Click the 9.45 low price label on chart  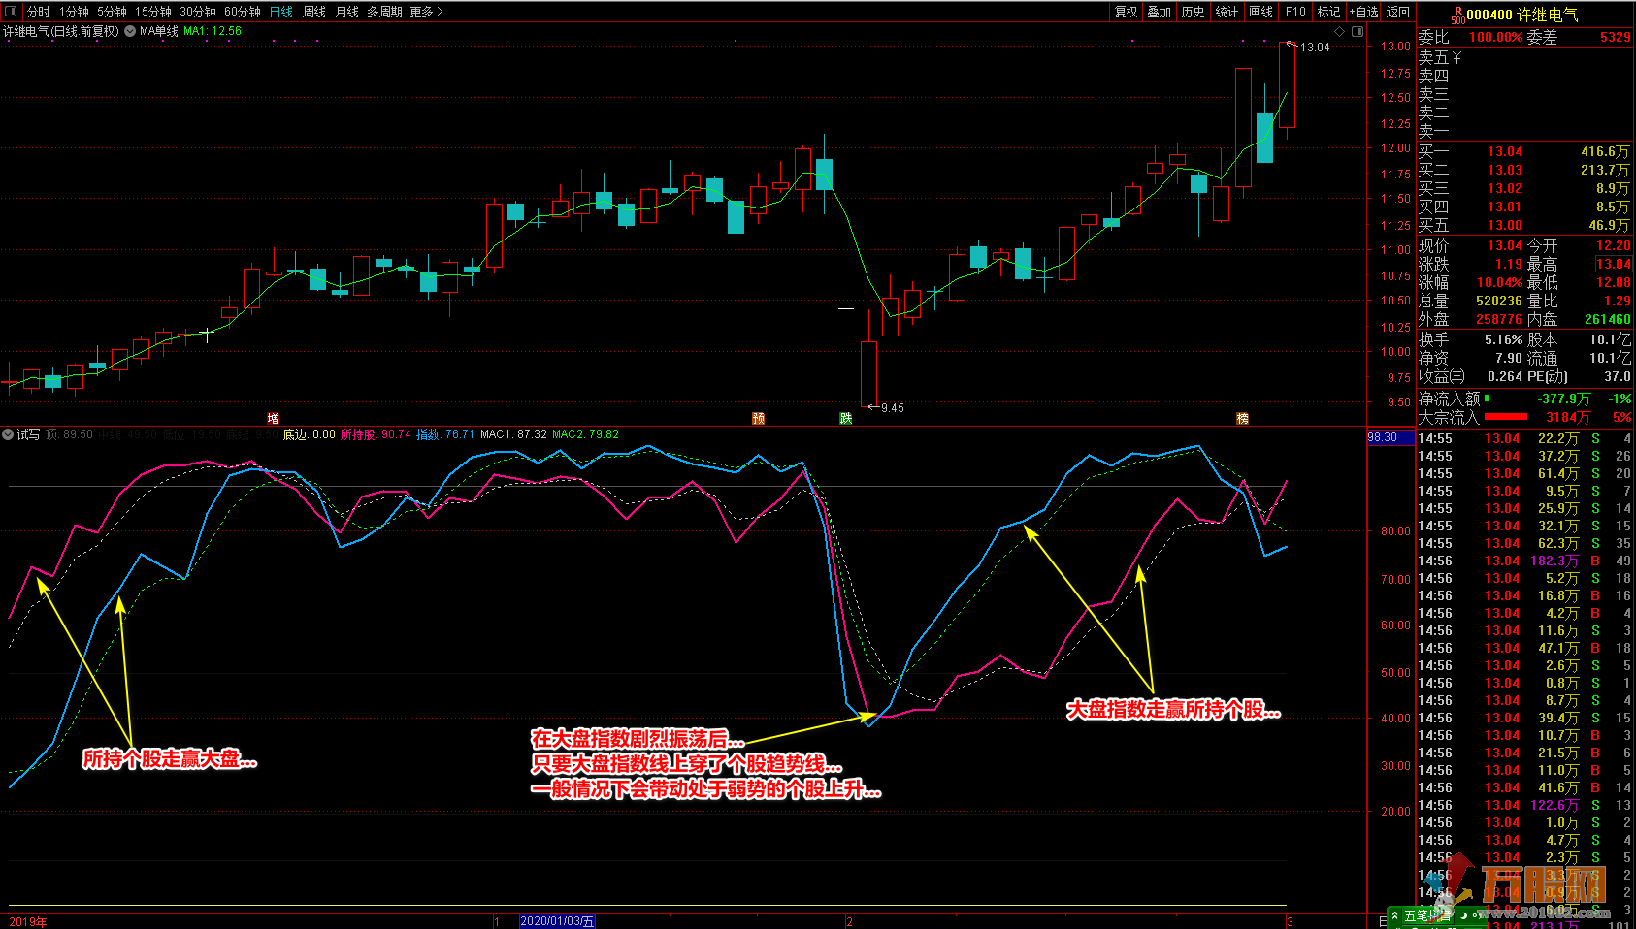[892, 408]
